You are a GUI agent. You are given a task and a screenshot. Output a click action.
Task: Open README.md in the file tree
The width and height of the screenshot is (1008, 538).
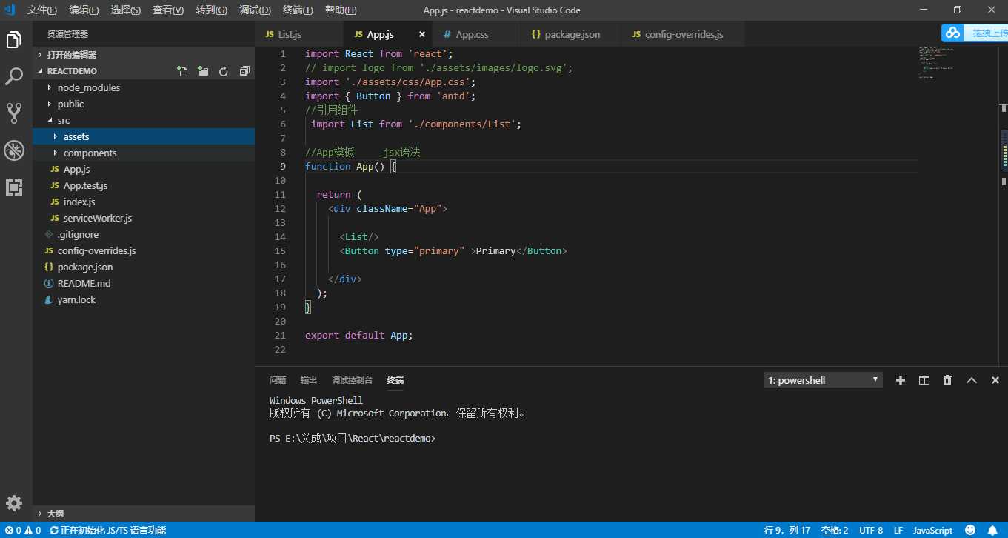[144, 283]
